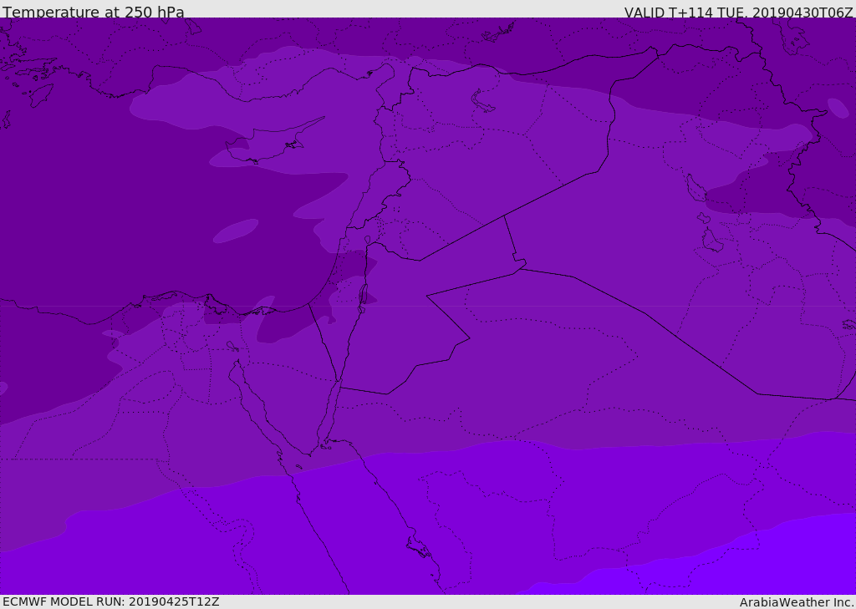Image resolution: width=856 pixels, height=609 pixels.
Task: Click the 'ECMWF MODEL RUN: 20190425T12Z' footer text
Action: click(111, 601)
